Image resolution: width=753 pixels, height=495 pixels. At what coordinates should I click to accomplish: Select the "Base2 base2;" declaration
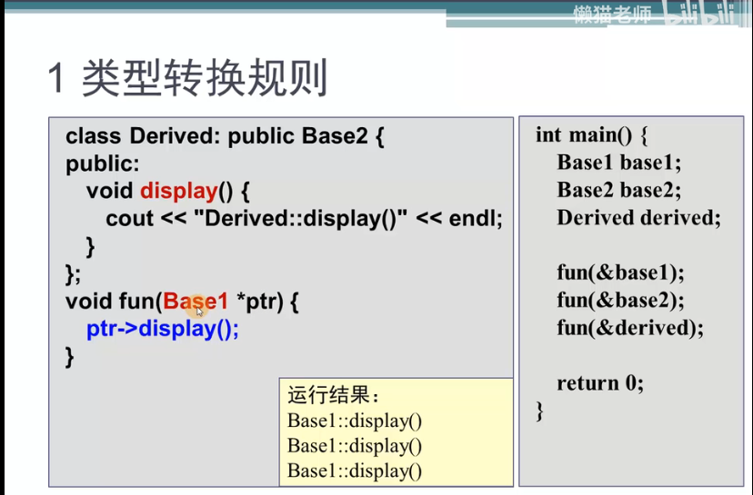(619, 190)
